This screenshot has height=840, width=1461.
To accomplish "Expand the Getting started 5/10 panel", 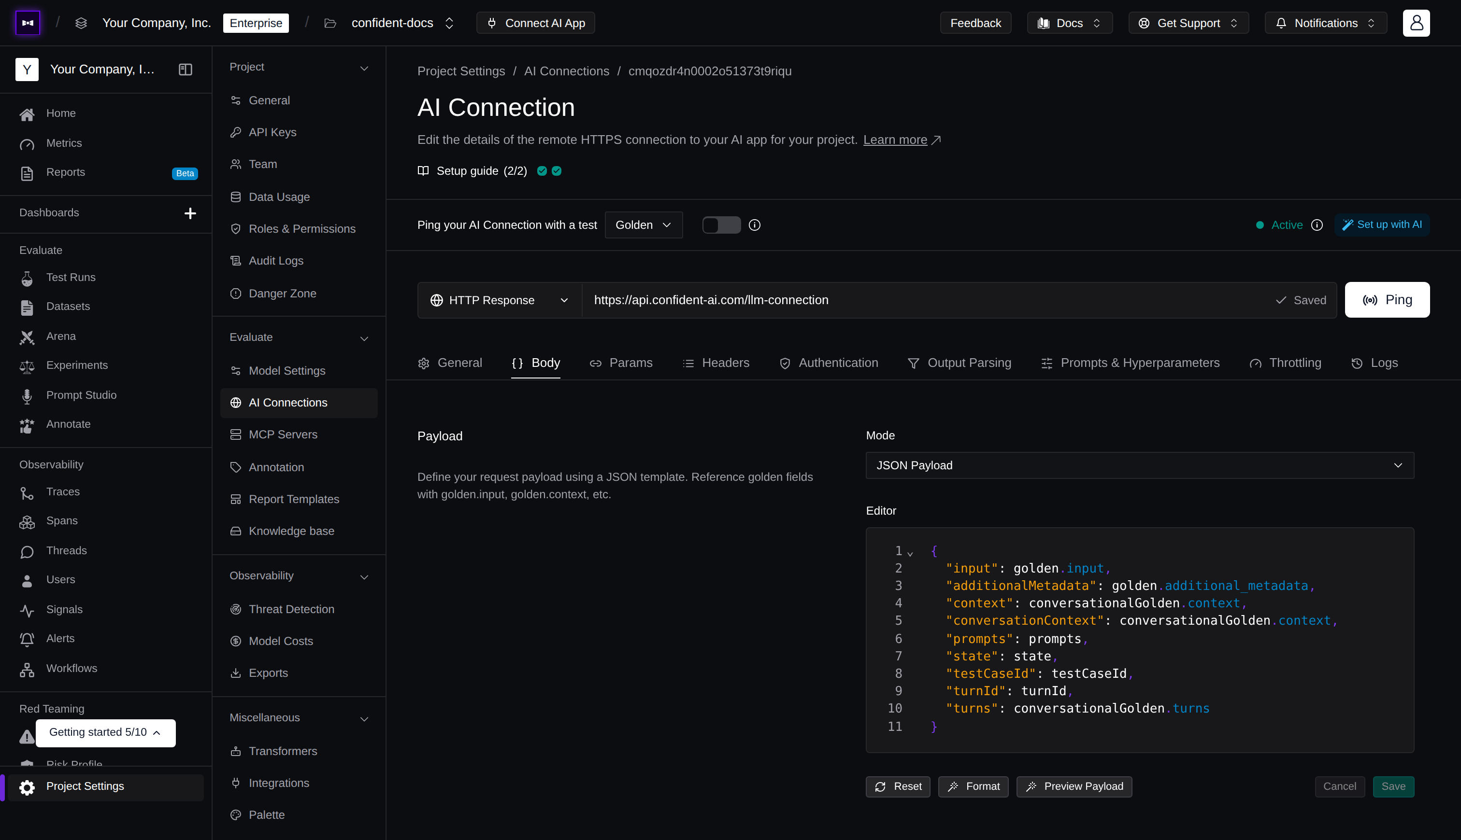I will point(106,733).
